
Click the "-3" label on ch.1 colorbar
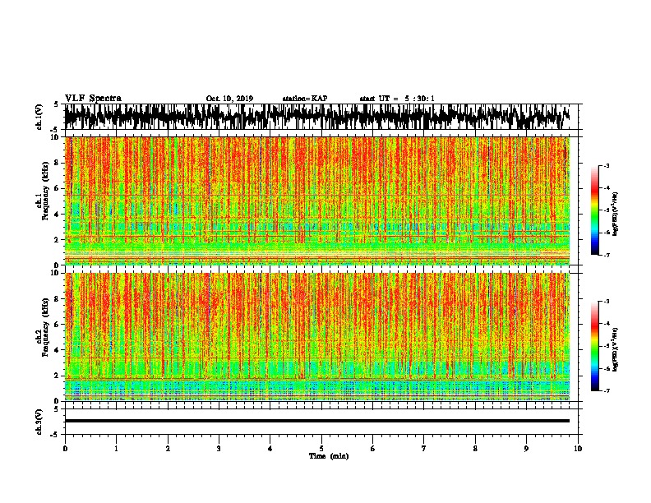click(x=606, y=166)
